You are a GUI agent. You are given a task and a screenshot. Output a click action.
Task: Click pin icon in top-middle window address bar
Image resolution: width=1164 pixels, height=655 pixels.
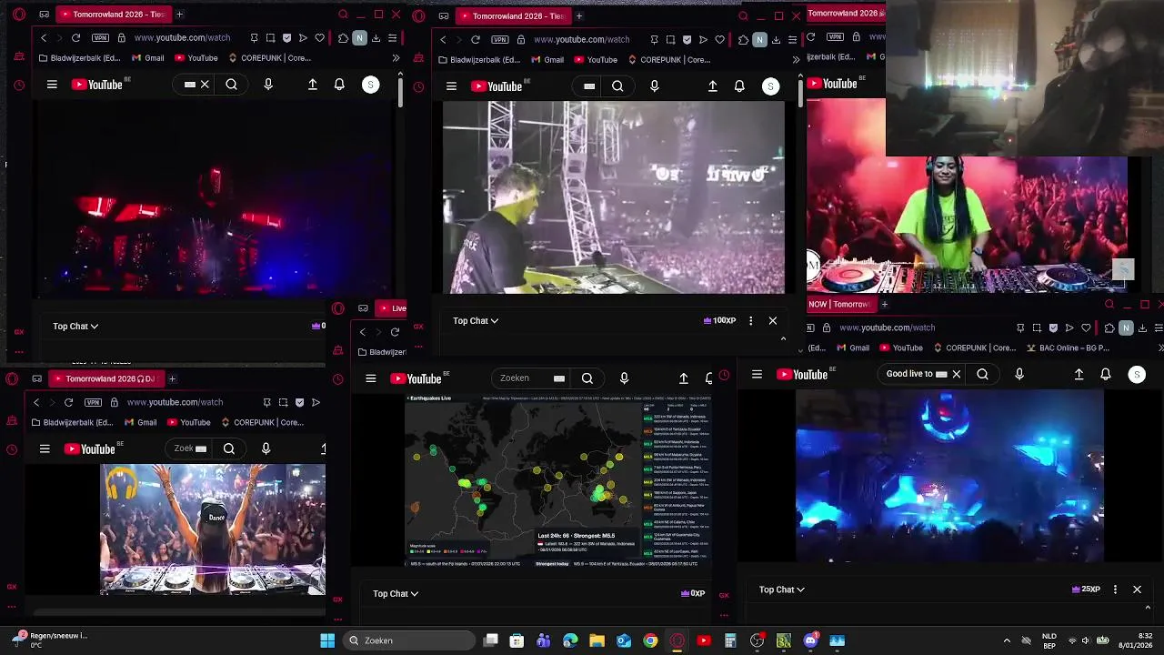click(x=654, y=40)
